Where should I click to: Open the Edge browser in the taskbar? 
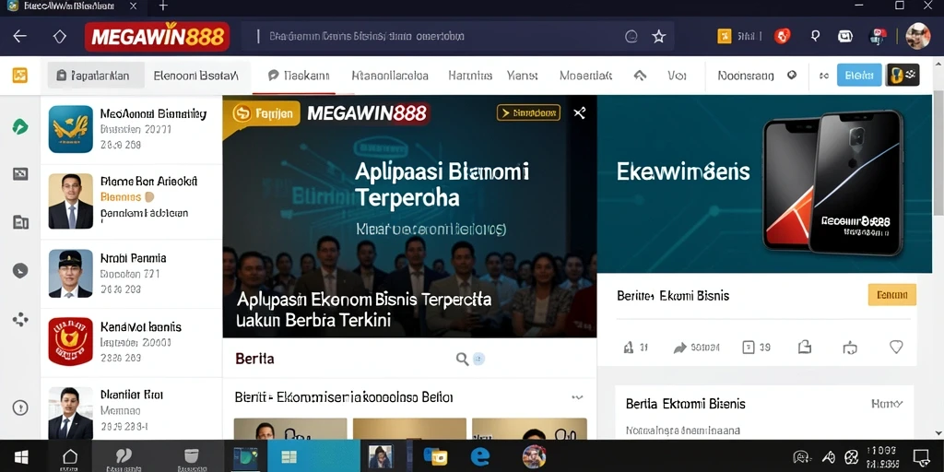pos(479,456)
